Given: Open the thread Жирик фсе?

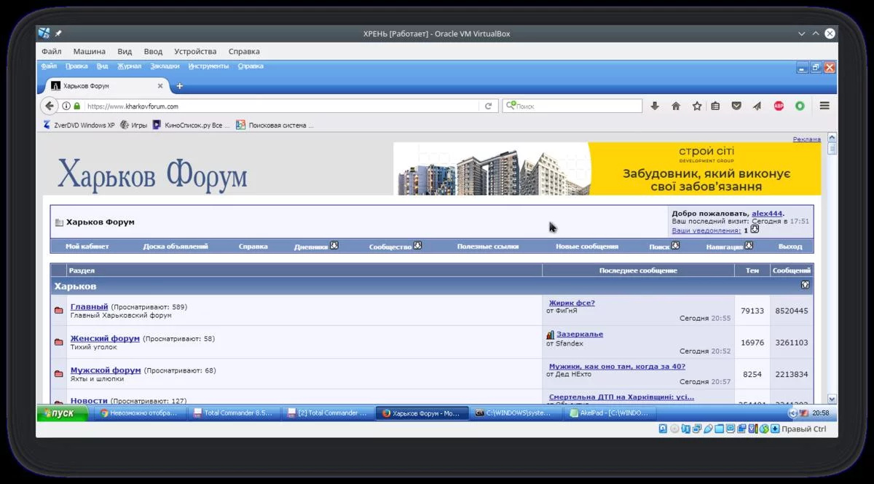Looking at the screenshot, I should coord(572,302).
